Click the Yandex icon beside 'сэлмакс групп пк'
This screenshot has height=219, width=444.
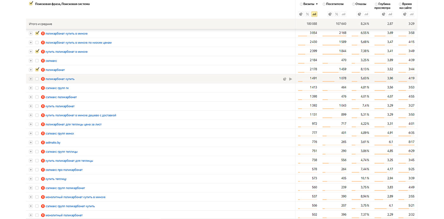coord(43,88)
